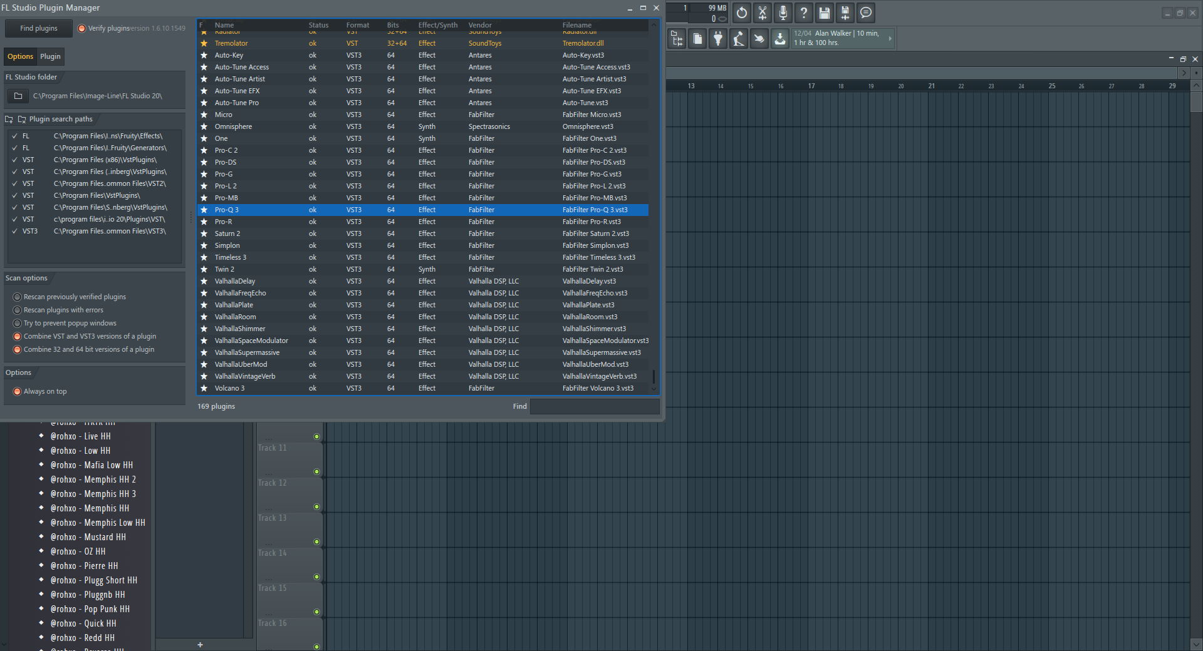This screenshot has width=1203, height=651.
Task: Enable Rescan previously verified plugins
Action: (18, 297)
